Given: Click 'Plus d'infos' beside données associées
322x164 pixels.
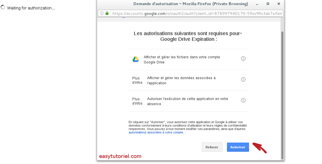Looking at the screenshot, I should [x=137, y=80].
